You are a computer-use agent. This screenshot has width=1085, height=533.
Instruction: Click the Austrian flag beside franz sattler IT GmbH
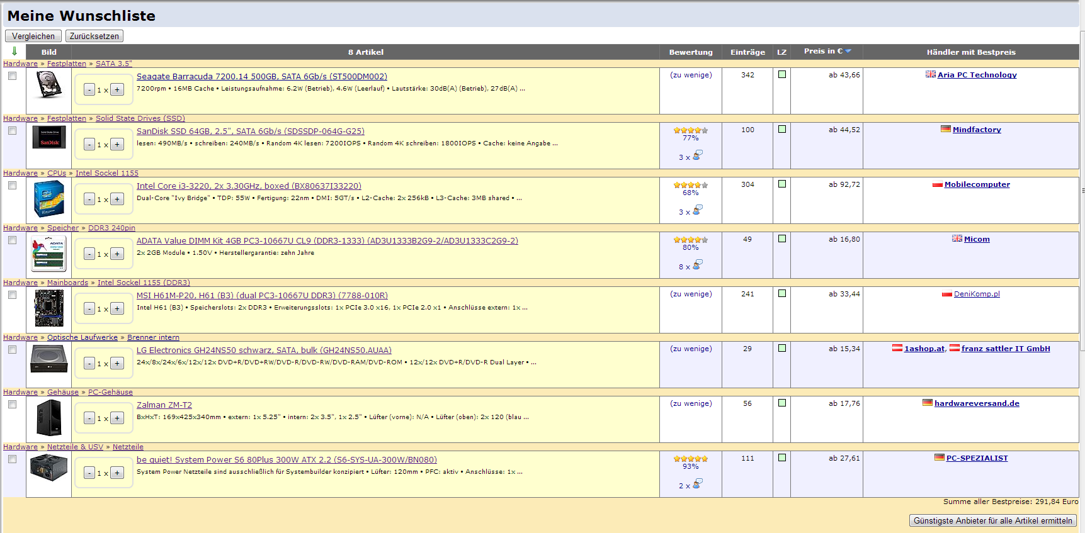(954, 348)
